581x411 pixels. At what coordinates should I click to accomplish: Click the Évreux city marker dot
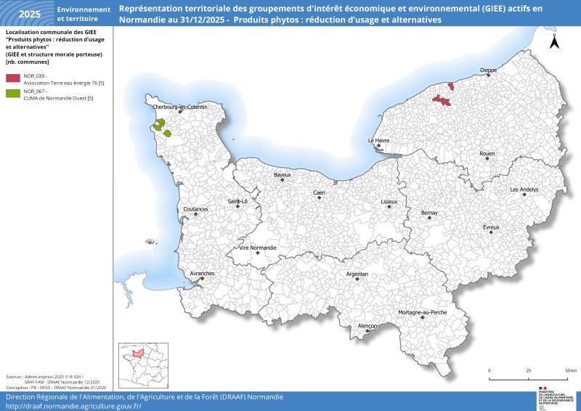point(491,232)
